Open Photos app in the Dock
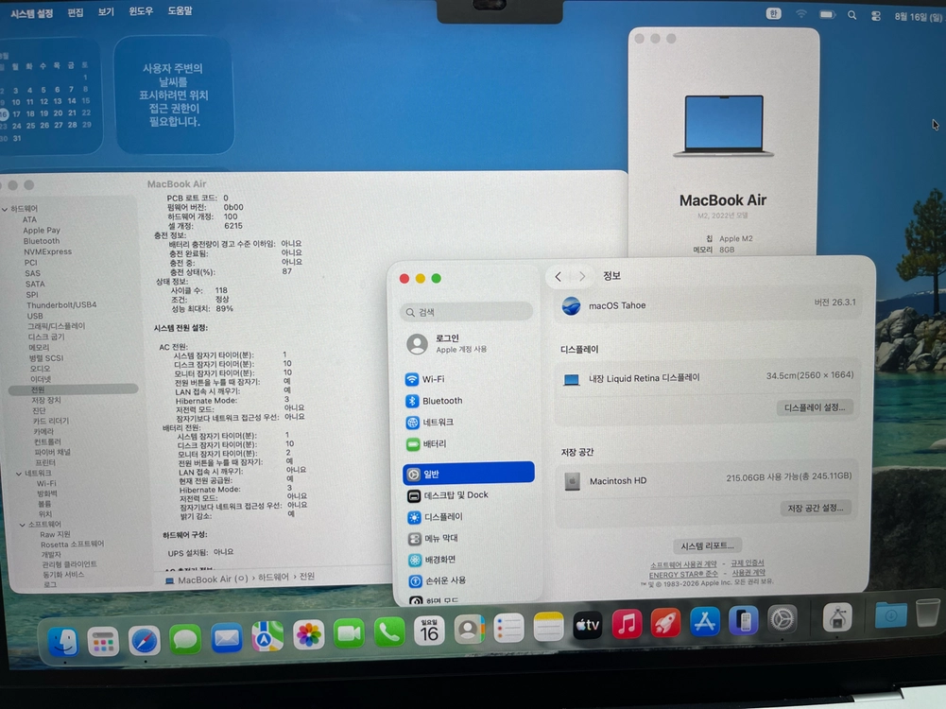 click(x=308, y=634)
